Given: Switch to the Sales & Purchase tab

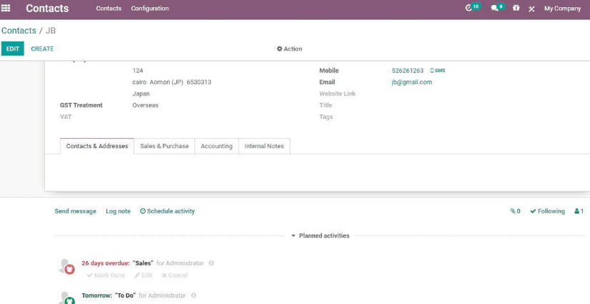Looking at the screenshot, I should pyautogui.click(x=164, y=146).
